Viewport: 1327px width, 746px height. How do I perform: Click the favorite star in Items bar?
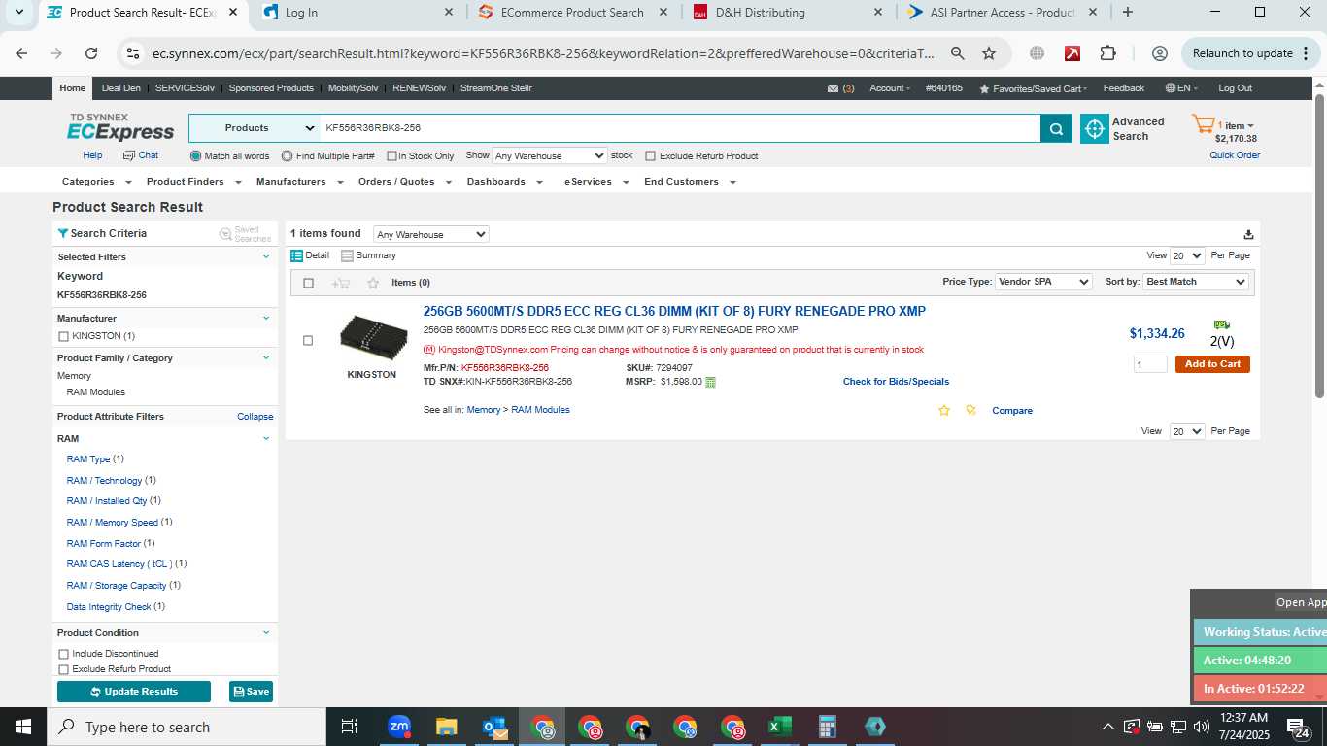pos(373,283)
